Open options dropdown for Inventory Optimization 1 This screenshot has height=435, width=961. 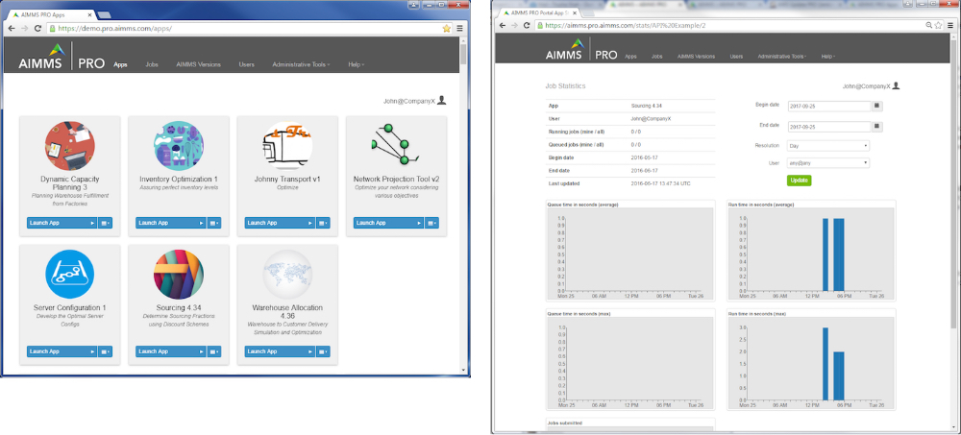214,223
